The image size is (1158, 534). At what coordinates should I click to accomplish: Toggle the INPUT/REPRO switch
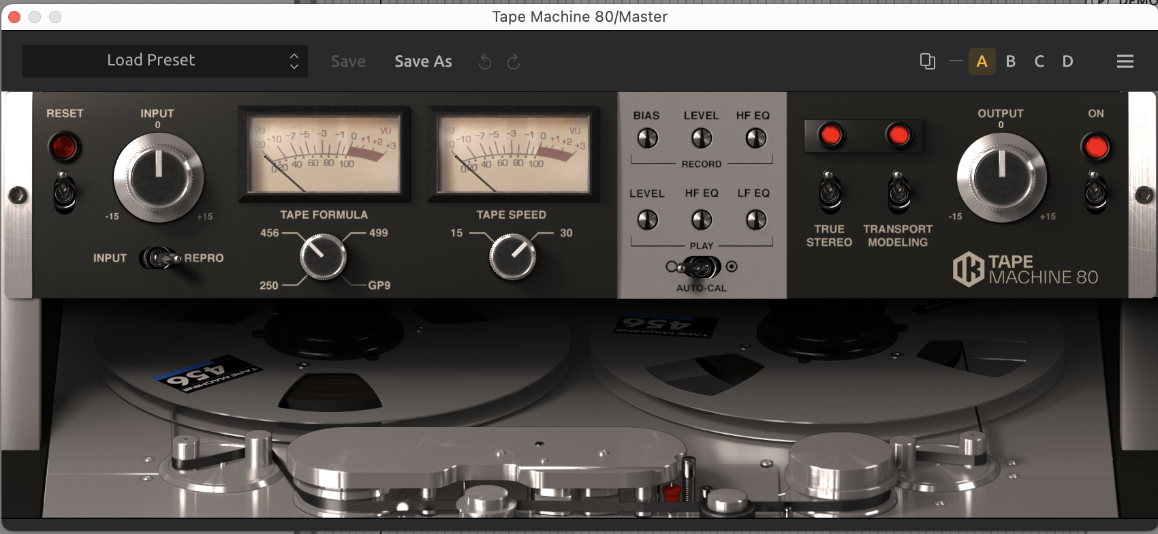point(159,258)
